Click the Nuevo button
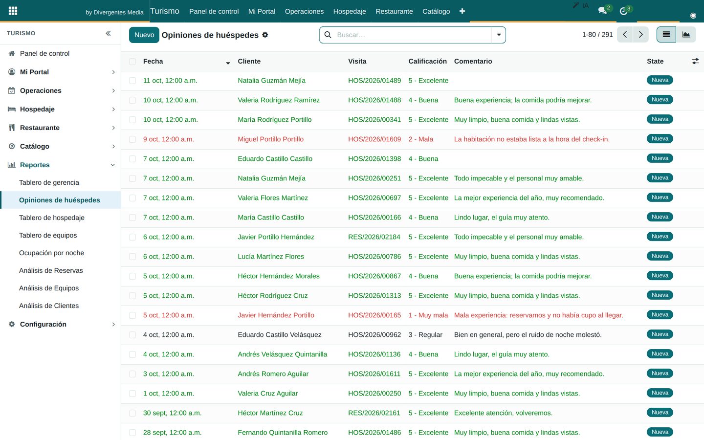The image size is (704, 440). click(144, 35)
